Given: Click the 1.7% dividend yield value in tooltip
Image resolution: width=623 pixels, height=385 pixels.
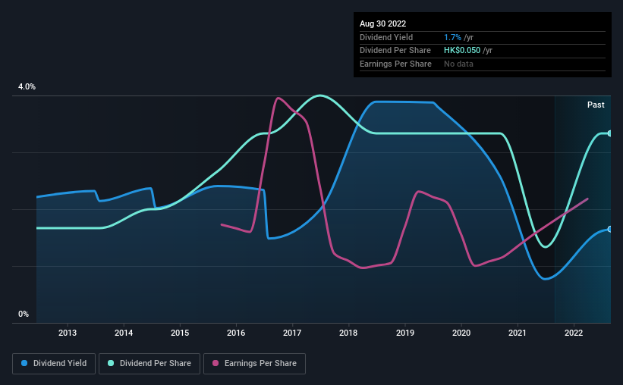Looking at the screenshot, I should click(452, 37).
